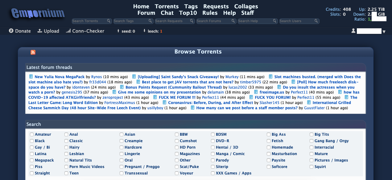The image size is (392, 180).
Task: Click thread icon beside International Grilled Cheese
Action: click(309, 102)
